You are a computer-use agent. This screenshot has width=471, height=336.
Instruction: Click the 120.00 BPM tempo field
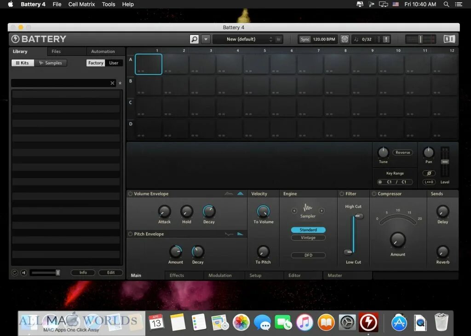pyautogui.click(x=324, y=39)
